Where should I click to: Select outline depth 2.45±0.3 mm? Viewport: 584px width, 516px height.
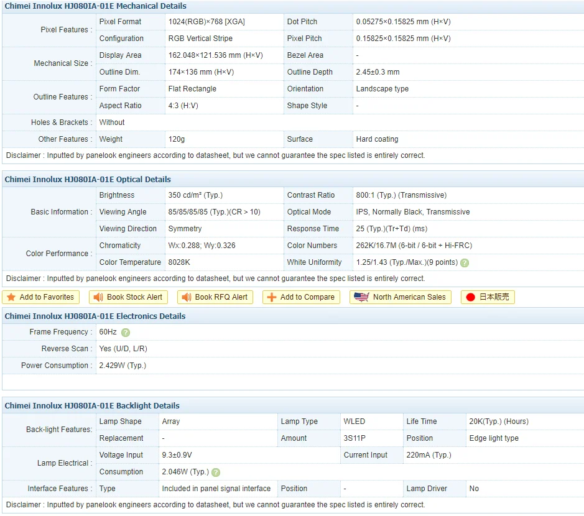(x=378, y=72)
